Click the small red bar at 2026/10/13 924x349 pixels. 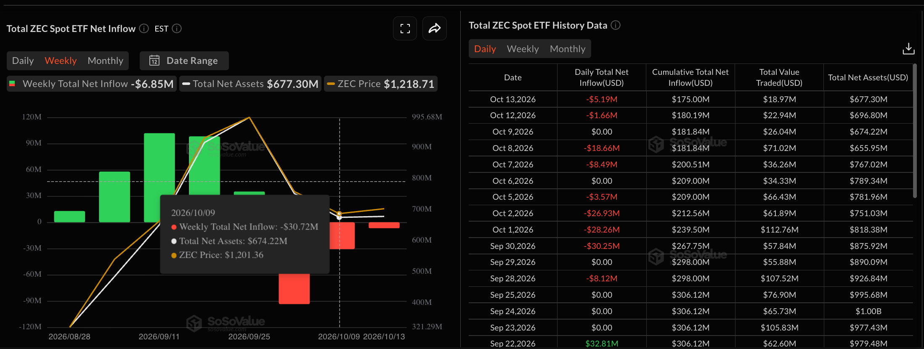pos(384,225)
